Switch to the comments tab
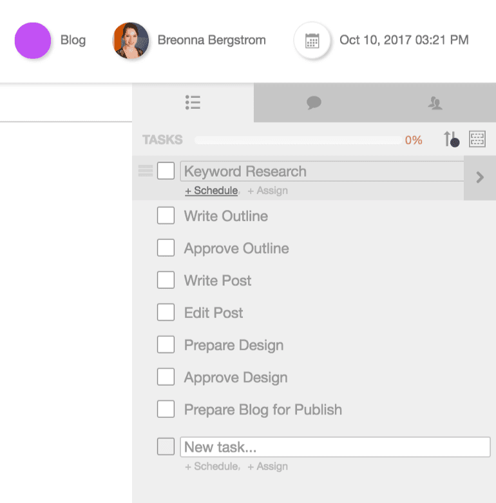This screenshot has width=496, height=503. click(314, 103)
